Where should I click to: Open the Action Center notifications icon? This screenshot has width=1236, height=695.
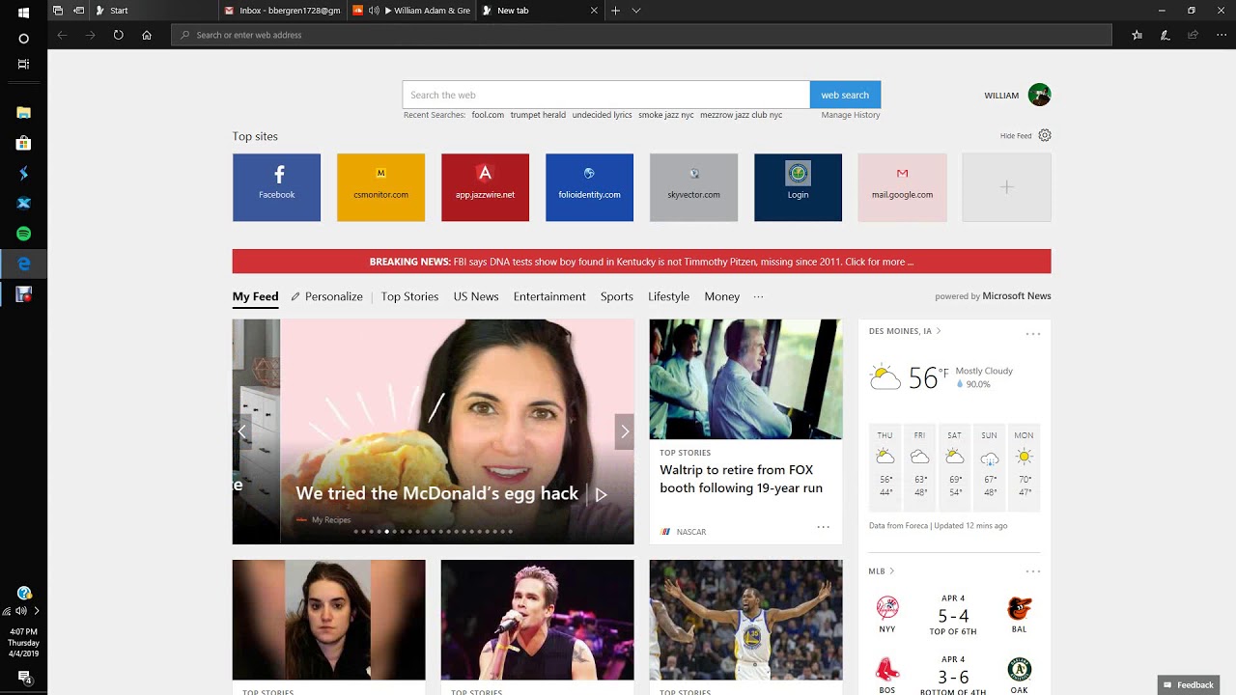[23, 679]
